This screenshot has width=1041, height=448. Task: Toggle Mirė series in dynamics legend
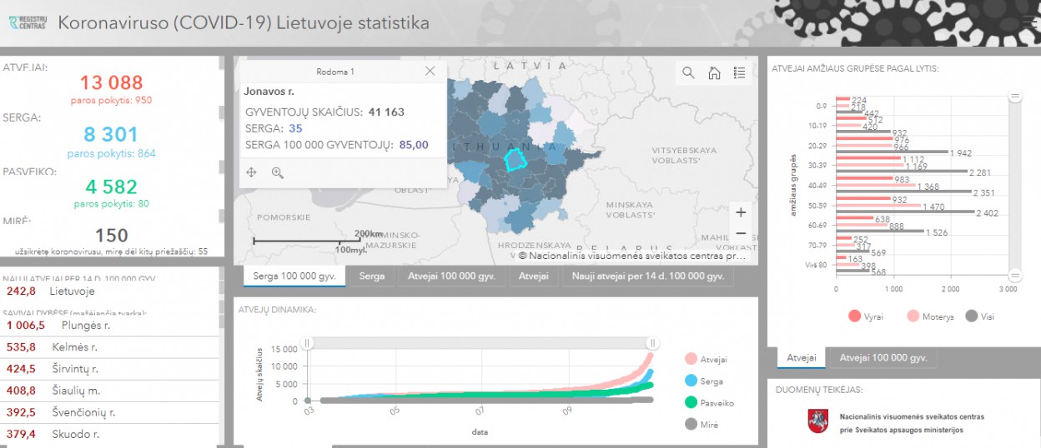(x=701, y=424)
